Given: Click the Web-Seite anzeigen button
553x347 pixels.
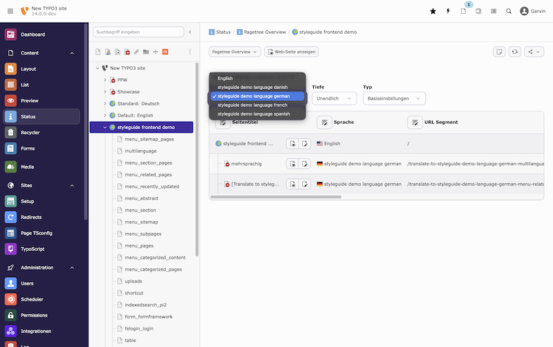Looking at the screenshot, I should (292, 52).
